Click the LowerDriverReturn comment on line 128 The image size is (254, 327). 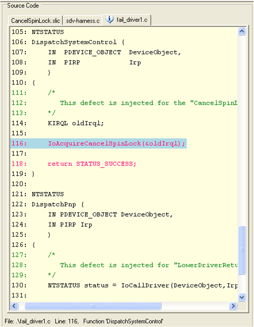click(149, 265)
